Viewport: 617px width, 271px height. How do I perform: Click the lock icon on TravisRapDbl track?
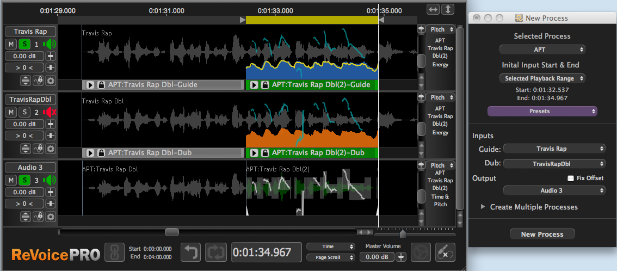pos(38,149)
